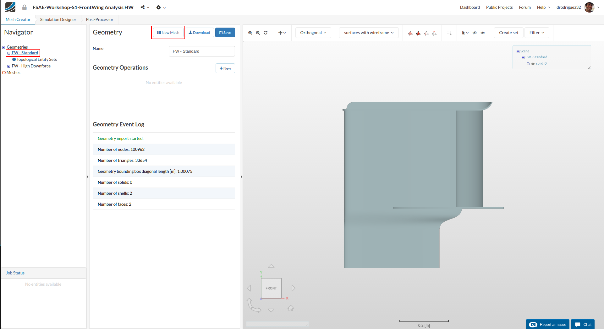Click the show all eye icon in toolbar
The image size is (604, 329).
(x=483, y=33)
